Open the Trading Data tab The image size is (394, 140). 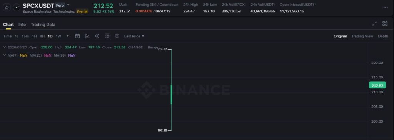[43, 25]
